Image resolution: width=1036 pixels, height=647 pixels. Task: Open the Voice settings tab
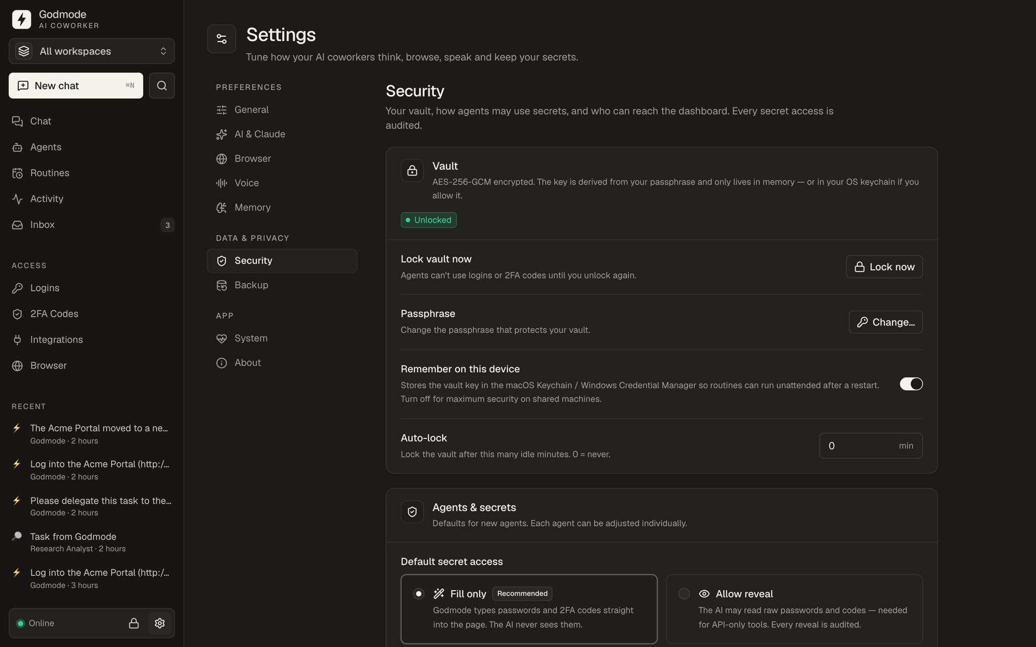coord(282,183)
